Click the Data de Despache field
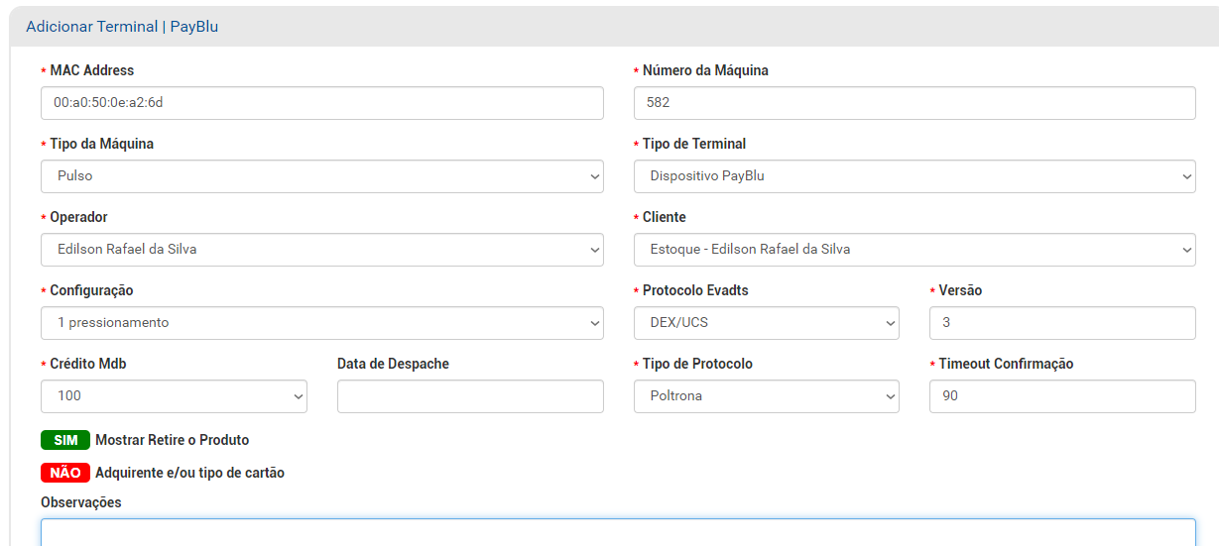The image size is (1219, 546). tap(470, 396)
